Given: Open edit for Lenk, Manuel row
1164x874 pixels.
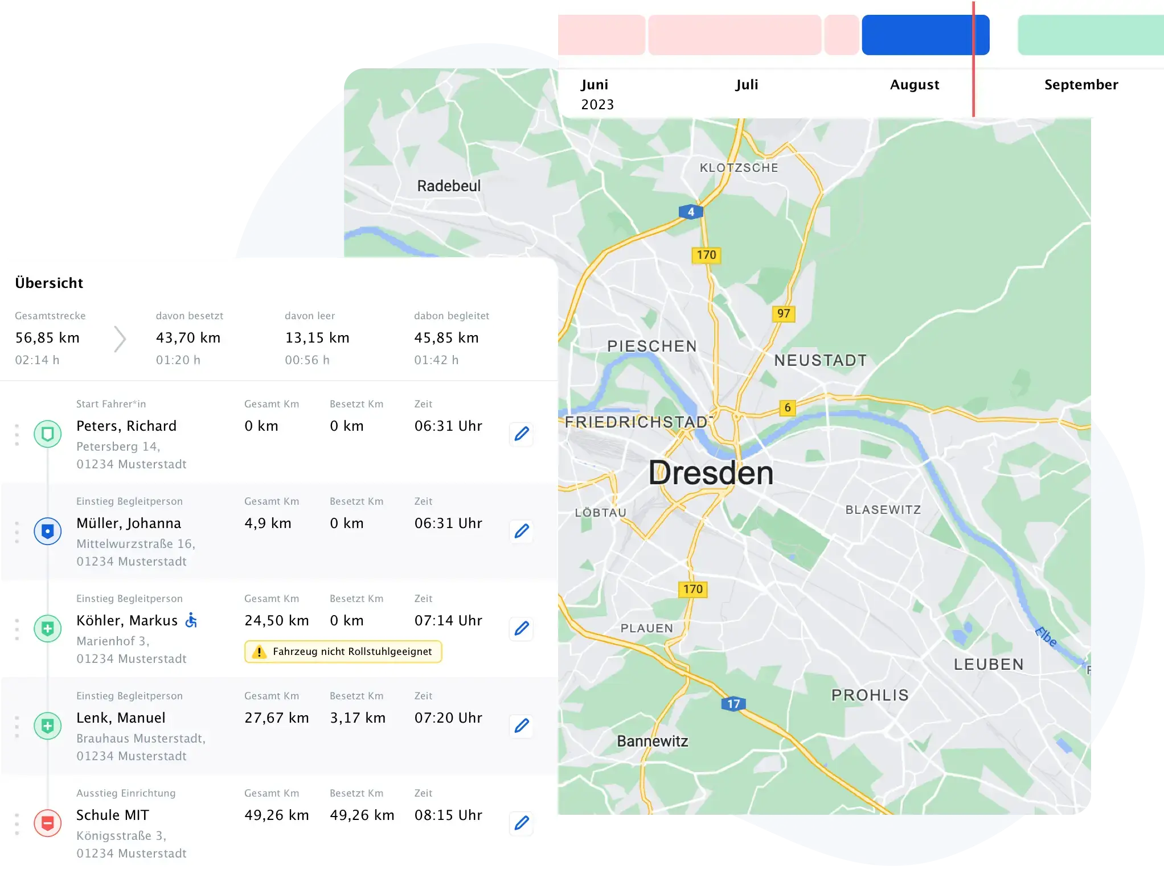Looking at the screenshot, I should [x=521, y=726].
